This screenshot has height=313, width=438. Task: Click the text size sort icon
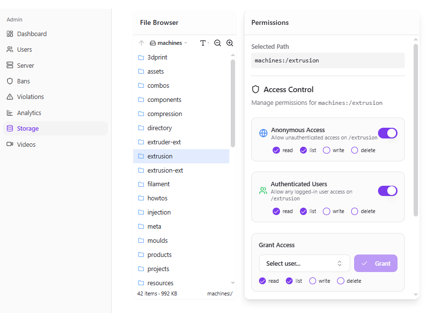pos(204,43)
